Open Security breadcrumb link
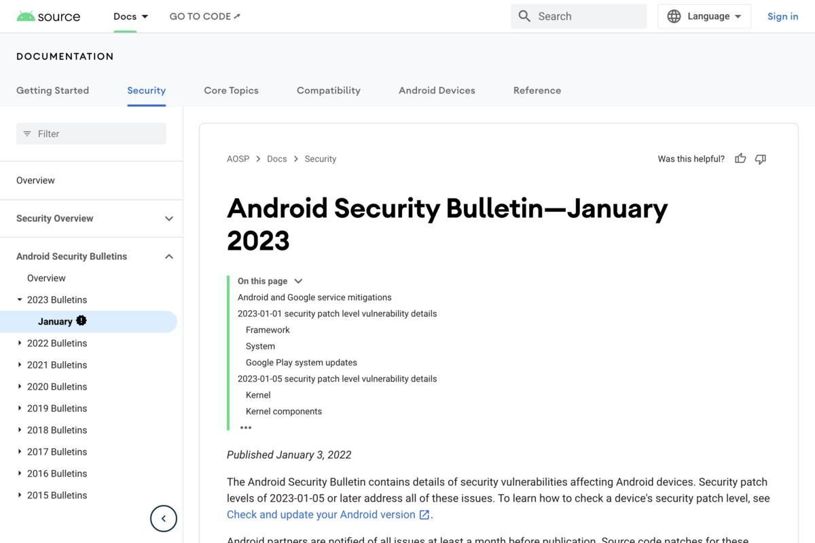815x543 pixels. pyautogui.click(x=321, y=159)
